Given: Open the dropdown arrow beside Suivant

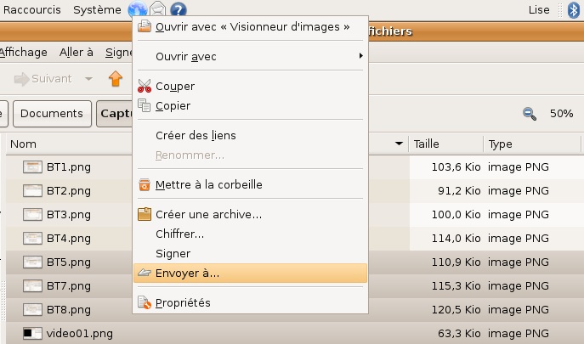Looking at the screenshot, I should click(x=88, y=79).
